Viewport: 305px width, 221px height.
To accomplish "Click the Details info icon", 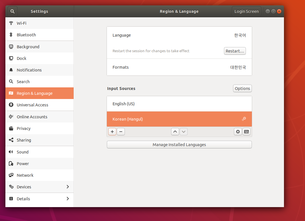I will pos(11,199).
